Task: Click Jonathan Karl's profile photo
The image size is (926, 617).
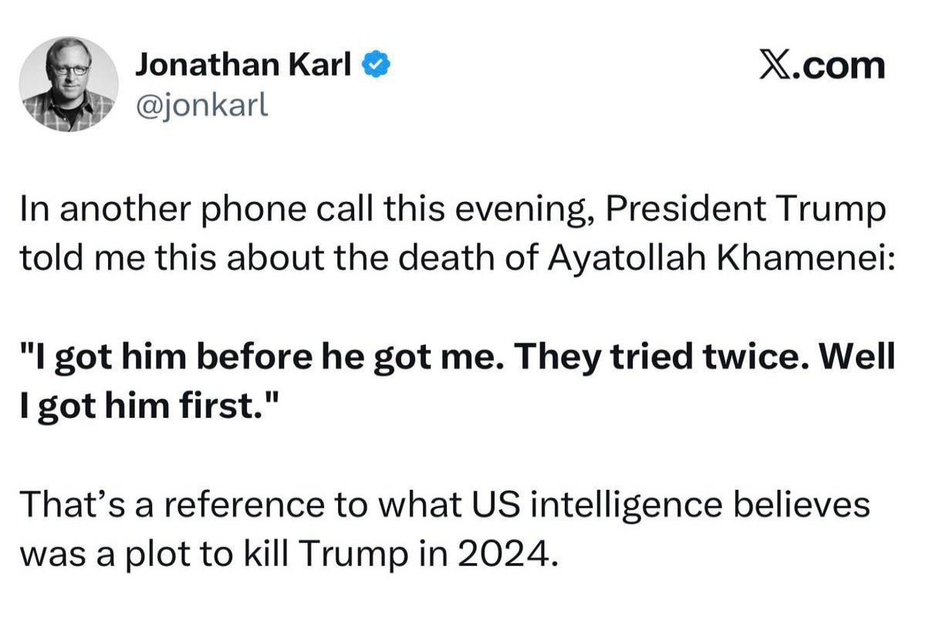Action: (x=69, y=84)
